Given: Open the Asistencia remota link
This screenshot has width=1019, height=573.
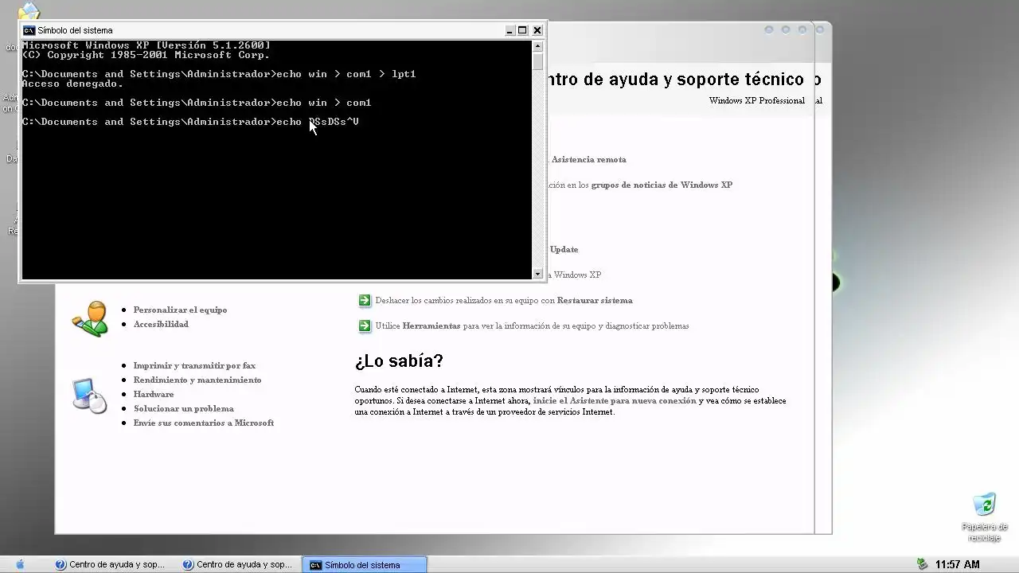Looking at the screenshot, I should pos(589,159).
